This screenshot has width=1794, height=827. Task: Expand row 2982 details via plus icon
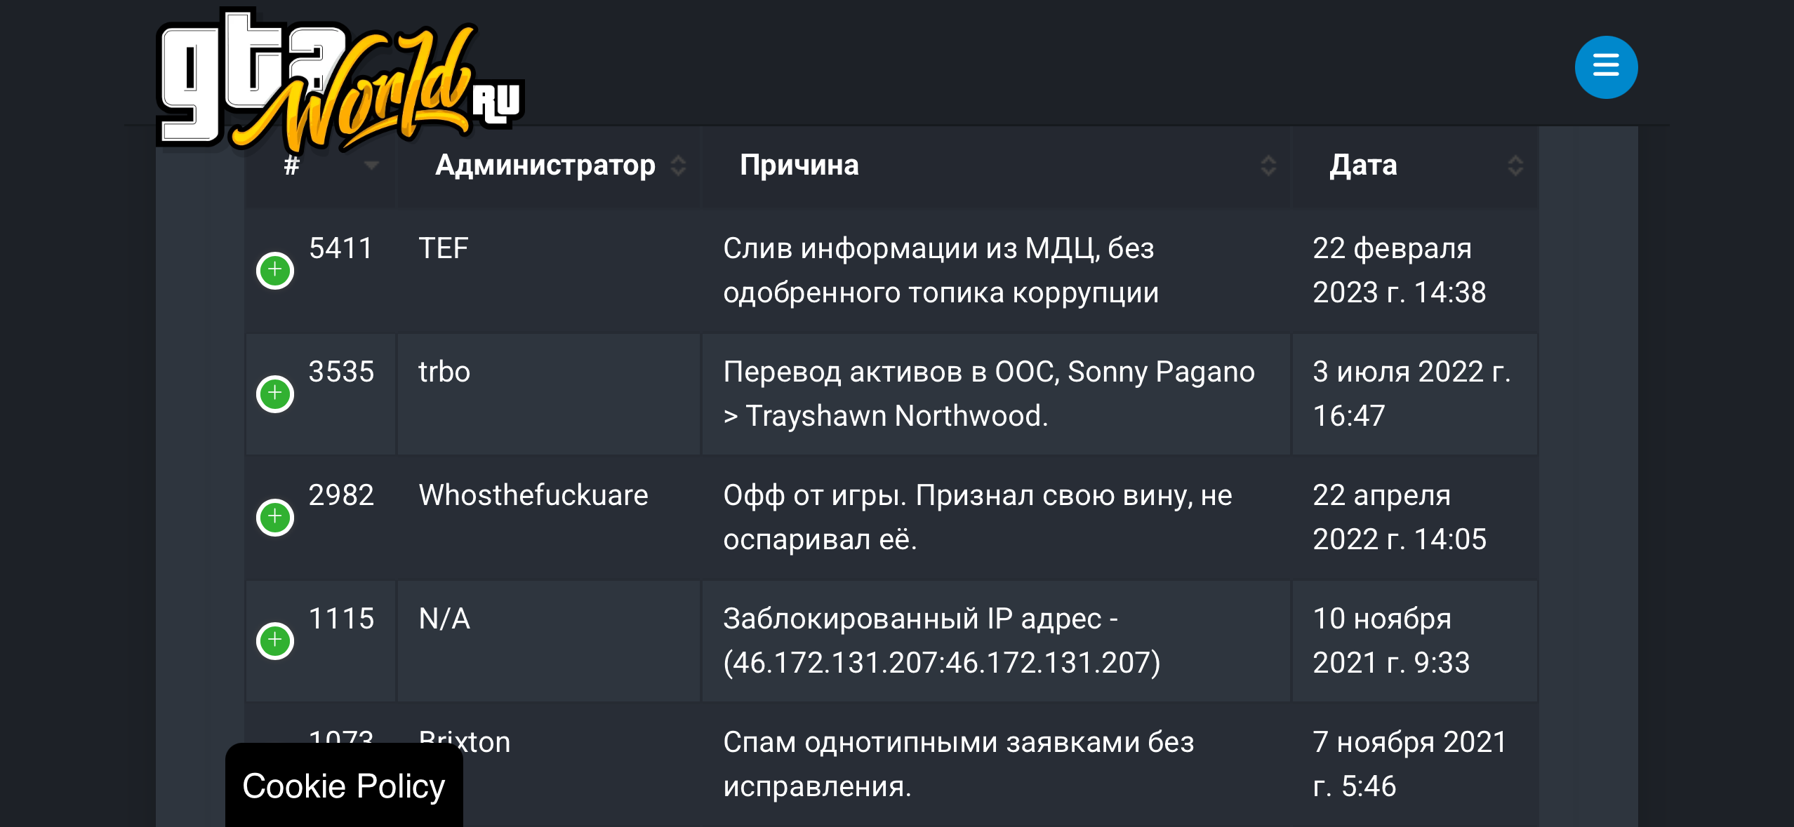(x=275, y=517)
